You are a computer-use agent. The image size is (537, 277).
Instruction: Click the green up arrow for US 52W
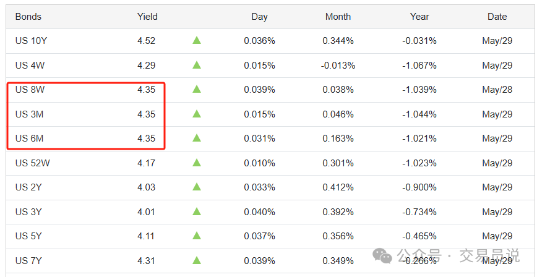tap(197, 163)
